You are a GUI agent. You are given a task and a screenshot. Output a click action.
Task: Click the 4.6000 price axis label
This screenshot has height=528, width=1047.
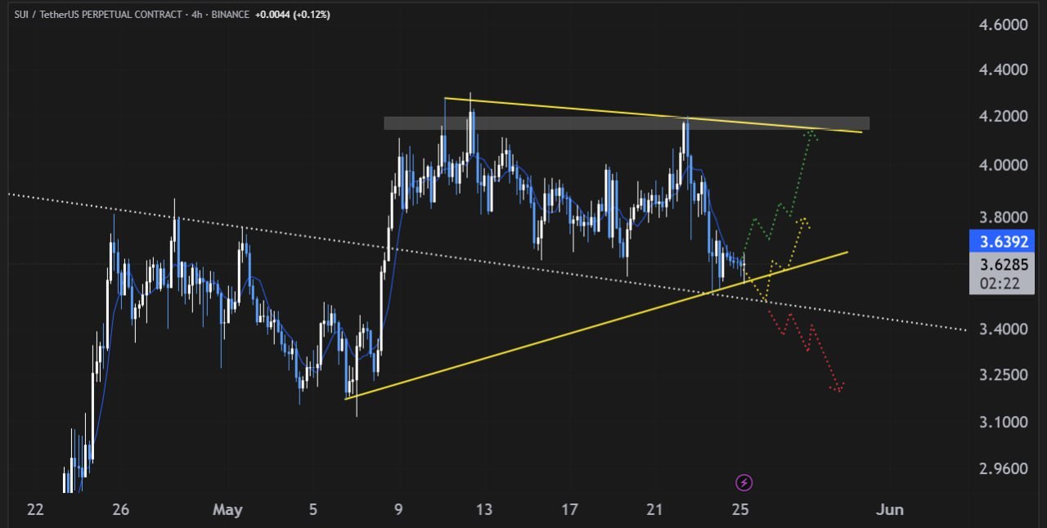click(1003, 25)
